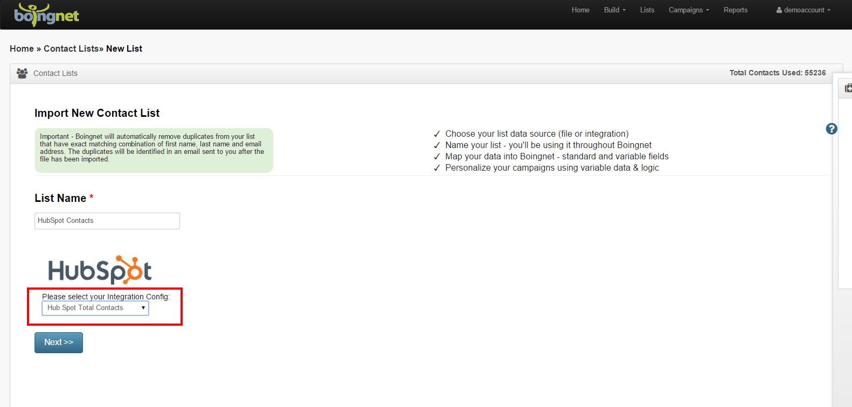
Task: Click the Contact Lists breadcrumb link
Action: point(71,48)
